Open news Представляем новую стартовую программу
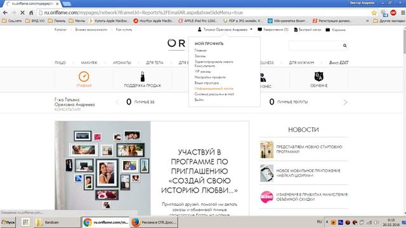Viewport: 406px width, 228px height. (309, 149)
